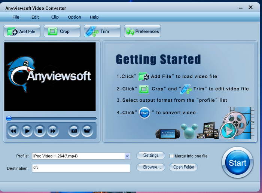This screenshot has height=193, width=262.
Task: Enable the Merge into one file checkbox
Action: (x=172, y=156)
